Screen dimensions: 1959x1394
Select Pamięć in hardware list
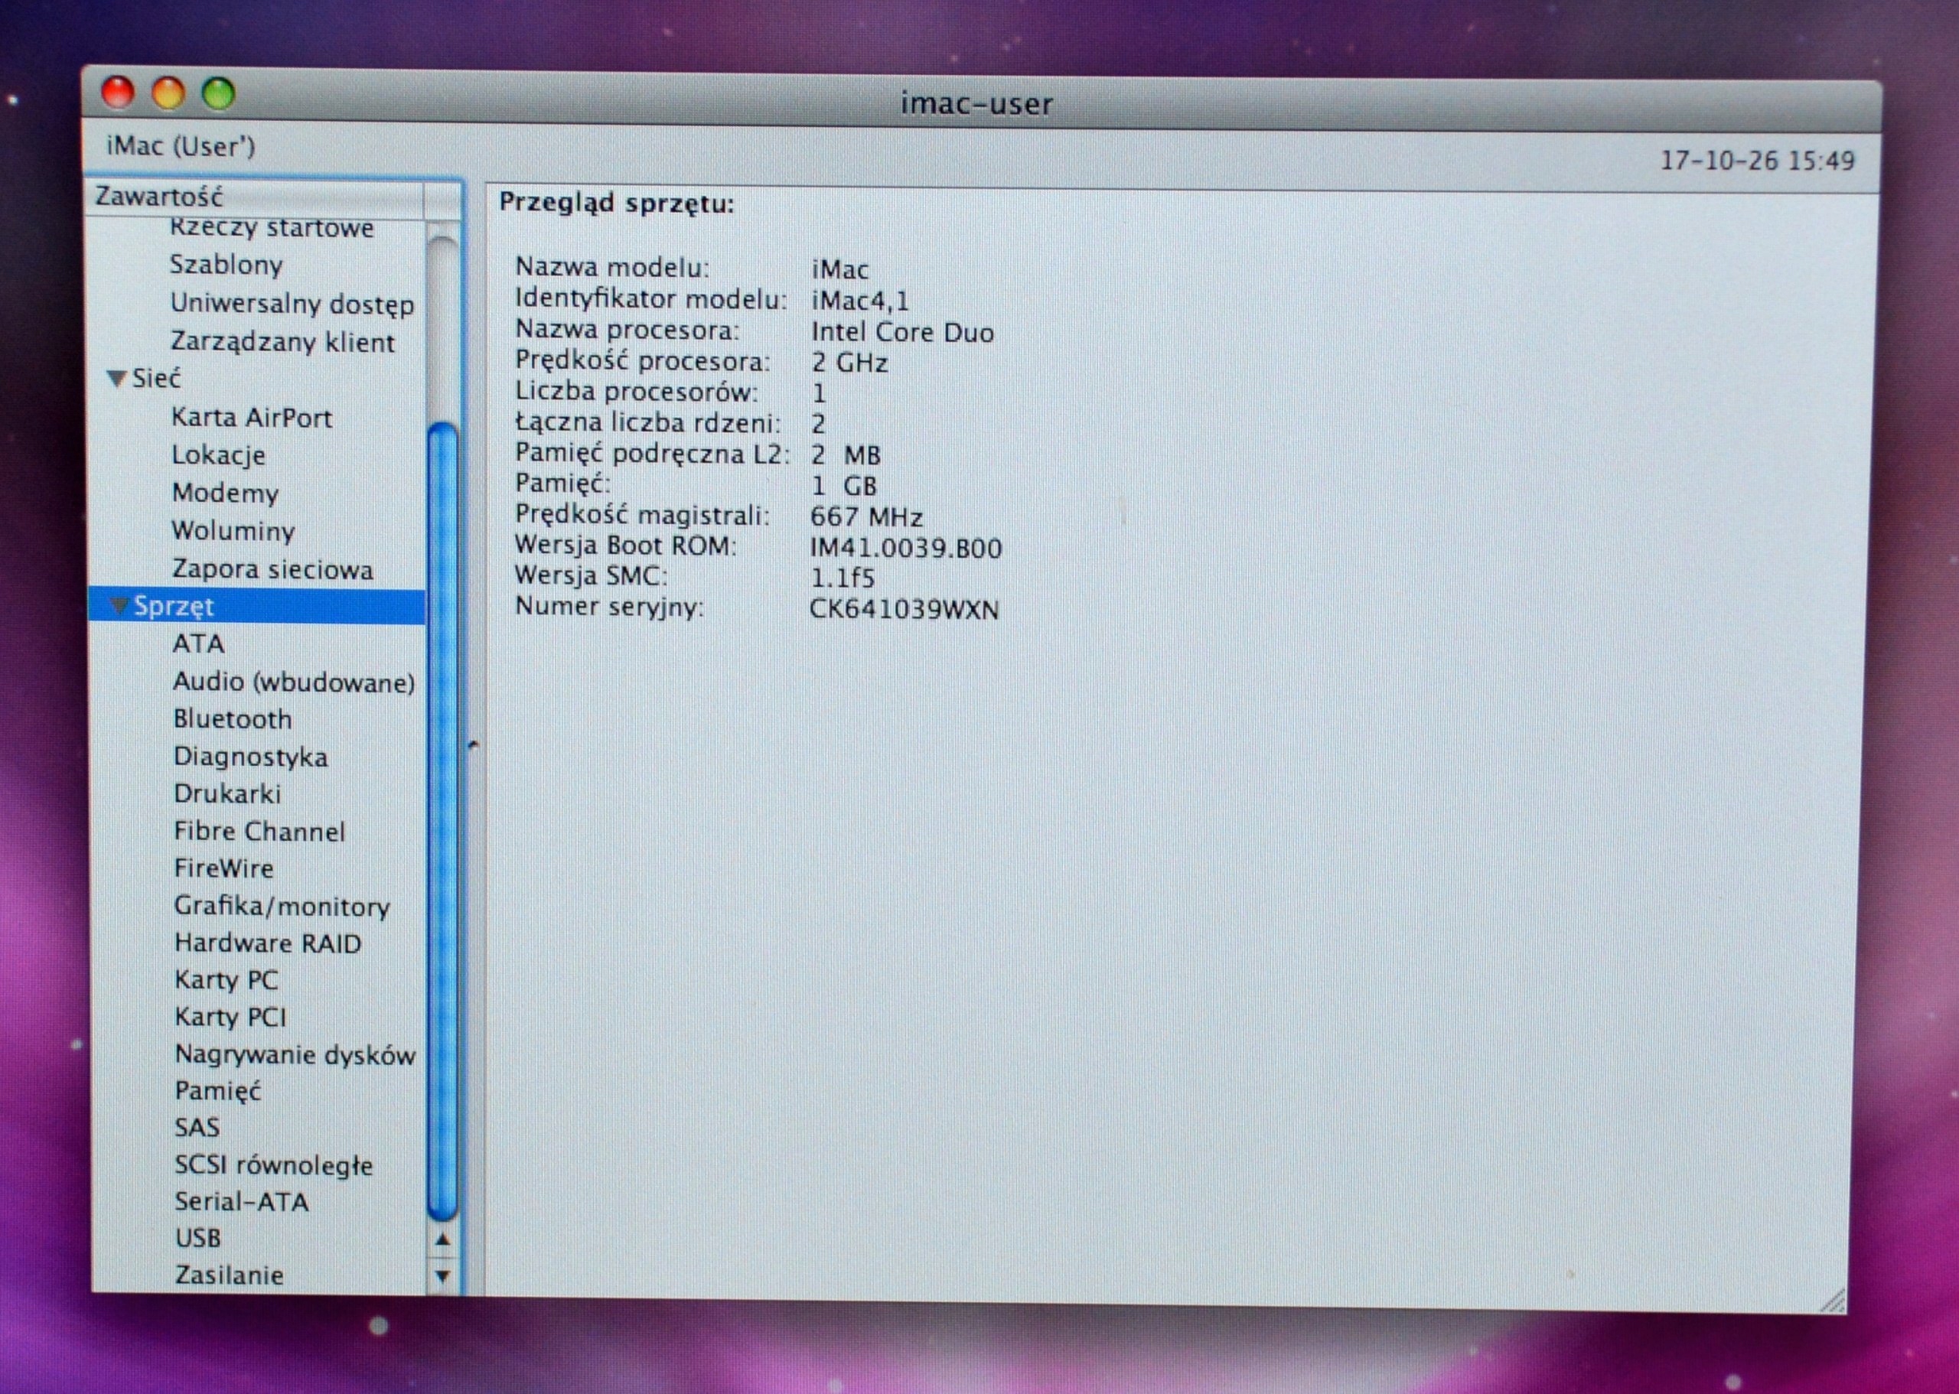[x=217, y=1090]
